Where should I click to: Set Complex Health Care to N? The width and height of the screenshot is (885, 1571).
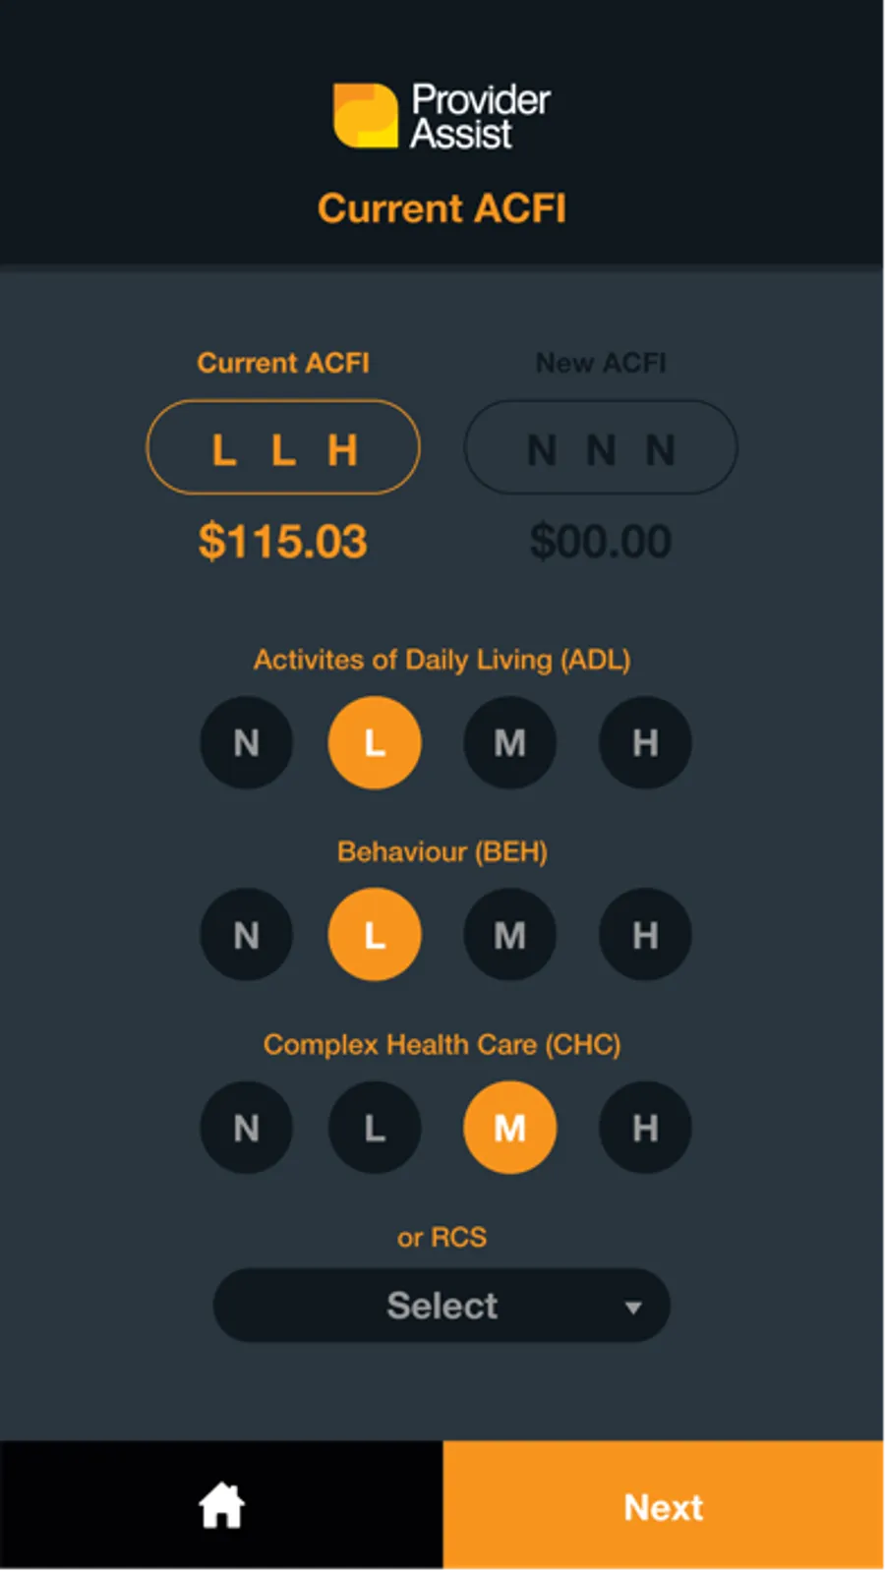click(247, 1128)
